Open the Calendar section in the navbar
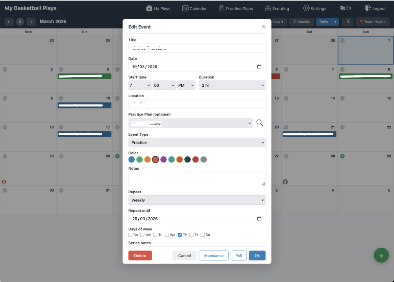Image resolution: width=394 pixels, height=282 pixels. coord(194,8)
